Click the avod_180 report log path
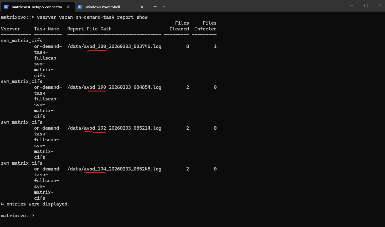Image resolution: width=385 pixels, height=227 pixels. pyautogui.click(x=114, y=46)
